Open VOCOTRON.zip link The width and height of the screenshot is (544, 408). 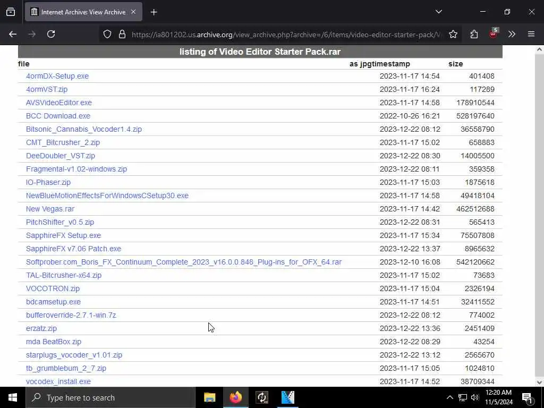[53, 288]
